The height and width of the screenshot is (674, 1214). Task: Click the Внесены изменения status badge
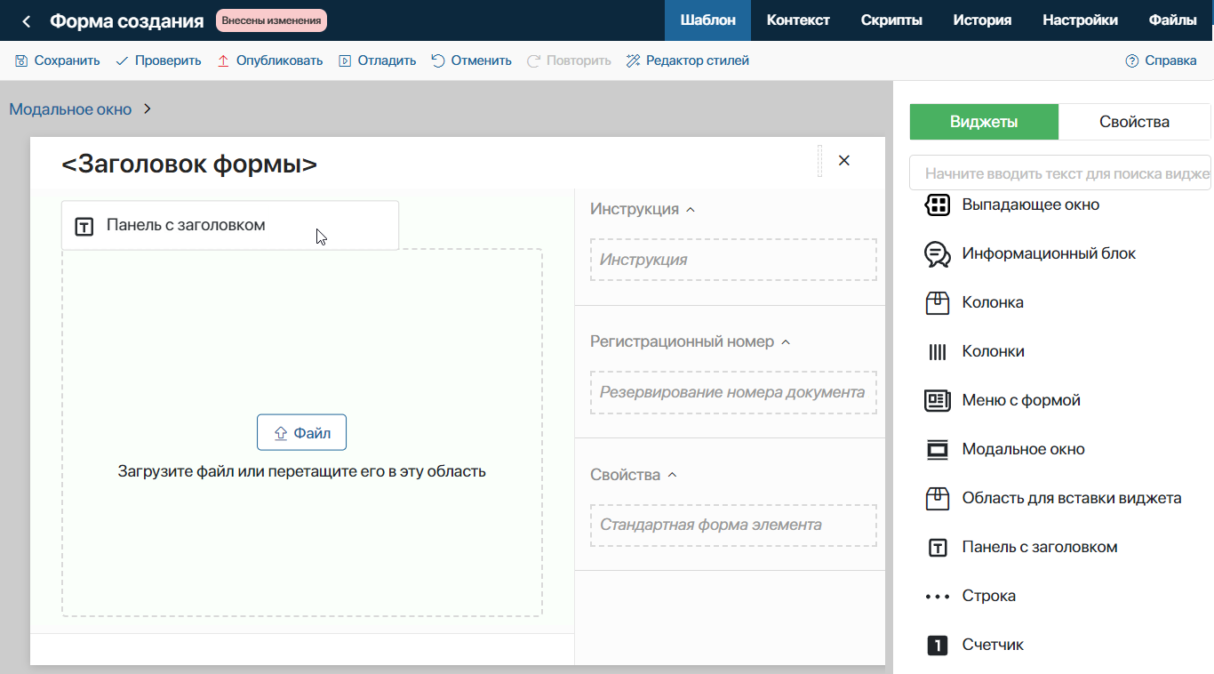pos(271,20)
